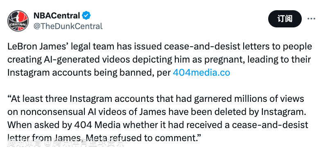The height and width of the screenshot is (153, 321).
Task: Click the words "deleted by Instagram."
Action: [268, 112]
